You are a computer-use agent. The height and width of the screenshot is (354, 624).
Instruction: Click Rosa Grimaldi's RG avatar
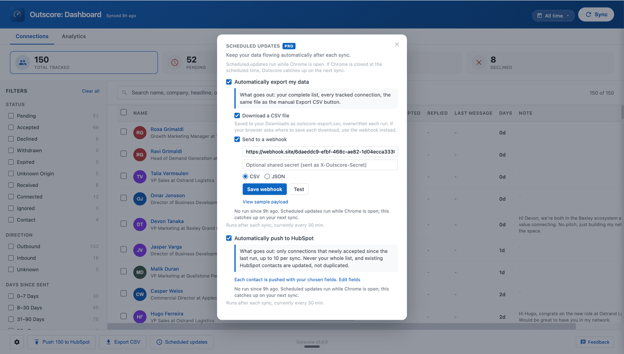[140, 133]
